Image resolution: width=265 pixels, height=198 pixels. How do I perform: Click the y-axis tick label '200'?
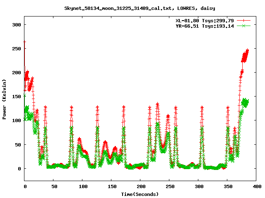click(17, 73)
